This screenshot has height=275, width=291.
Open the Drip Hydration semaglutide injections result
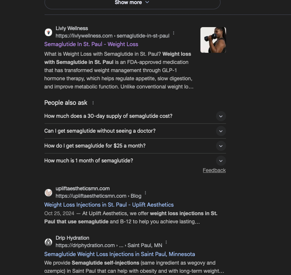click(x=120, y=254)
